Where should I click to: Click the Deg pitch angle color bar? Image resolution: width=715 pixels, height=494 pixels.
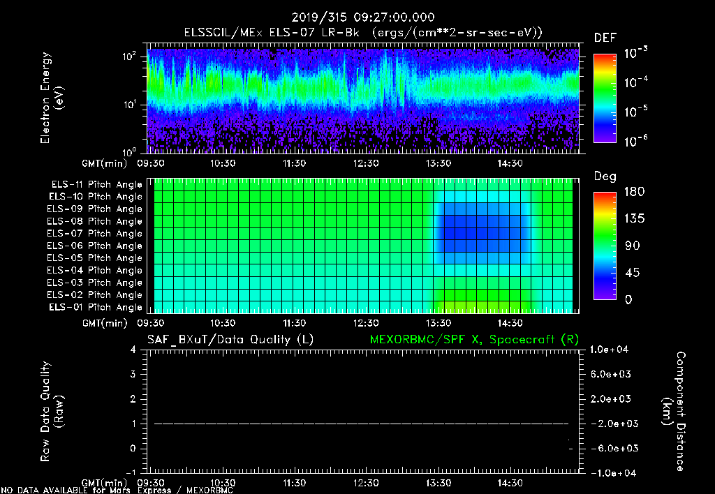point(605,246)
